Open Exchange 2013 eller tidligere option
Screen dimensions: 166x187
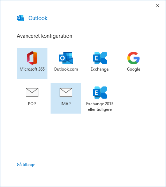coord(100,98)
